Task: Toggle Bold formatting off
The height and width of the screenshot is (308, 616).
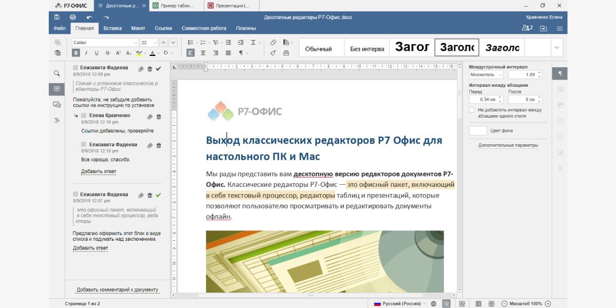Action: [x=76, y=52]
